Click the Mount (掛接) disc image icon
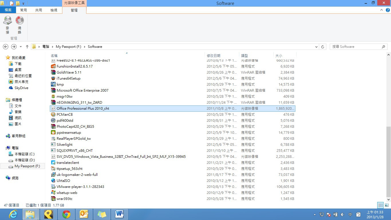 click(7, 21)
